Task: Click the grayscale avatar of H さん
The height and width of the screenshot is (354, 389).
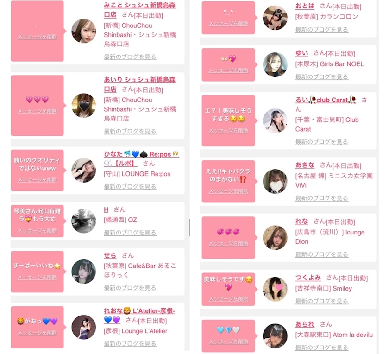Action: click(84, 221)
